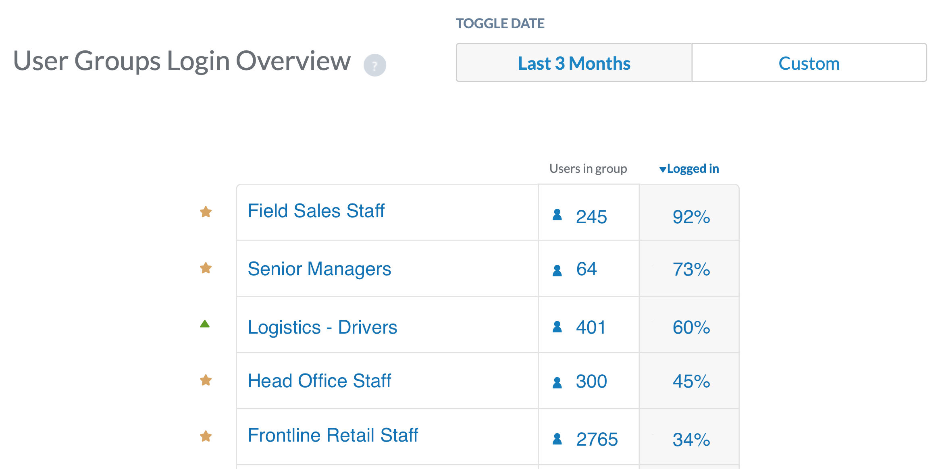
Task: Click the 45% logged in value
Action: (x=691, y=382)
